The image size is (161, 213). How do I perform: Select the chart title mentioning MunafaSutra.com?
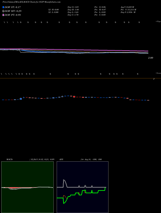click(x=32, y=2)
